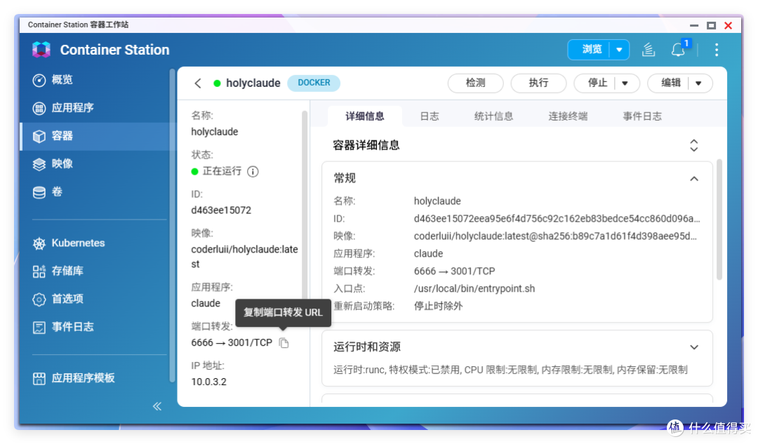Click the 卷 database icon
The height and width of the screenshot is (444, 758).
(39, 192)
